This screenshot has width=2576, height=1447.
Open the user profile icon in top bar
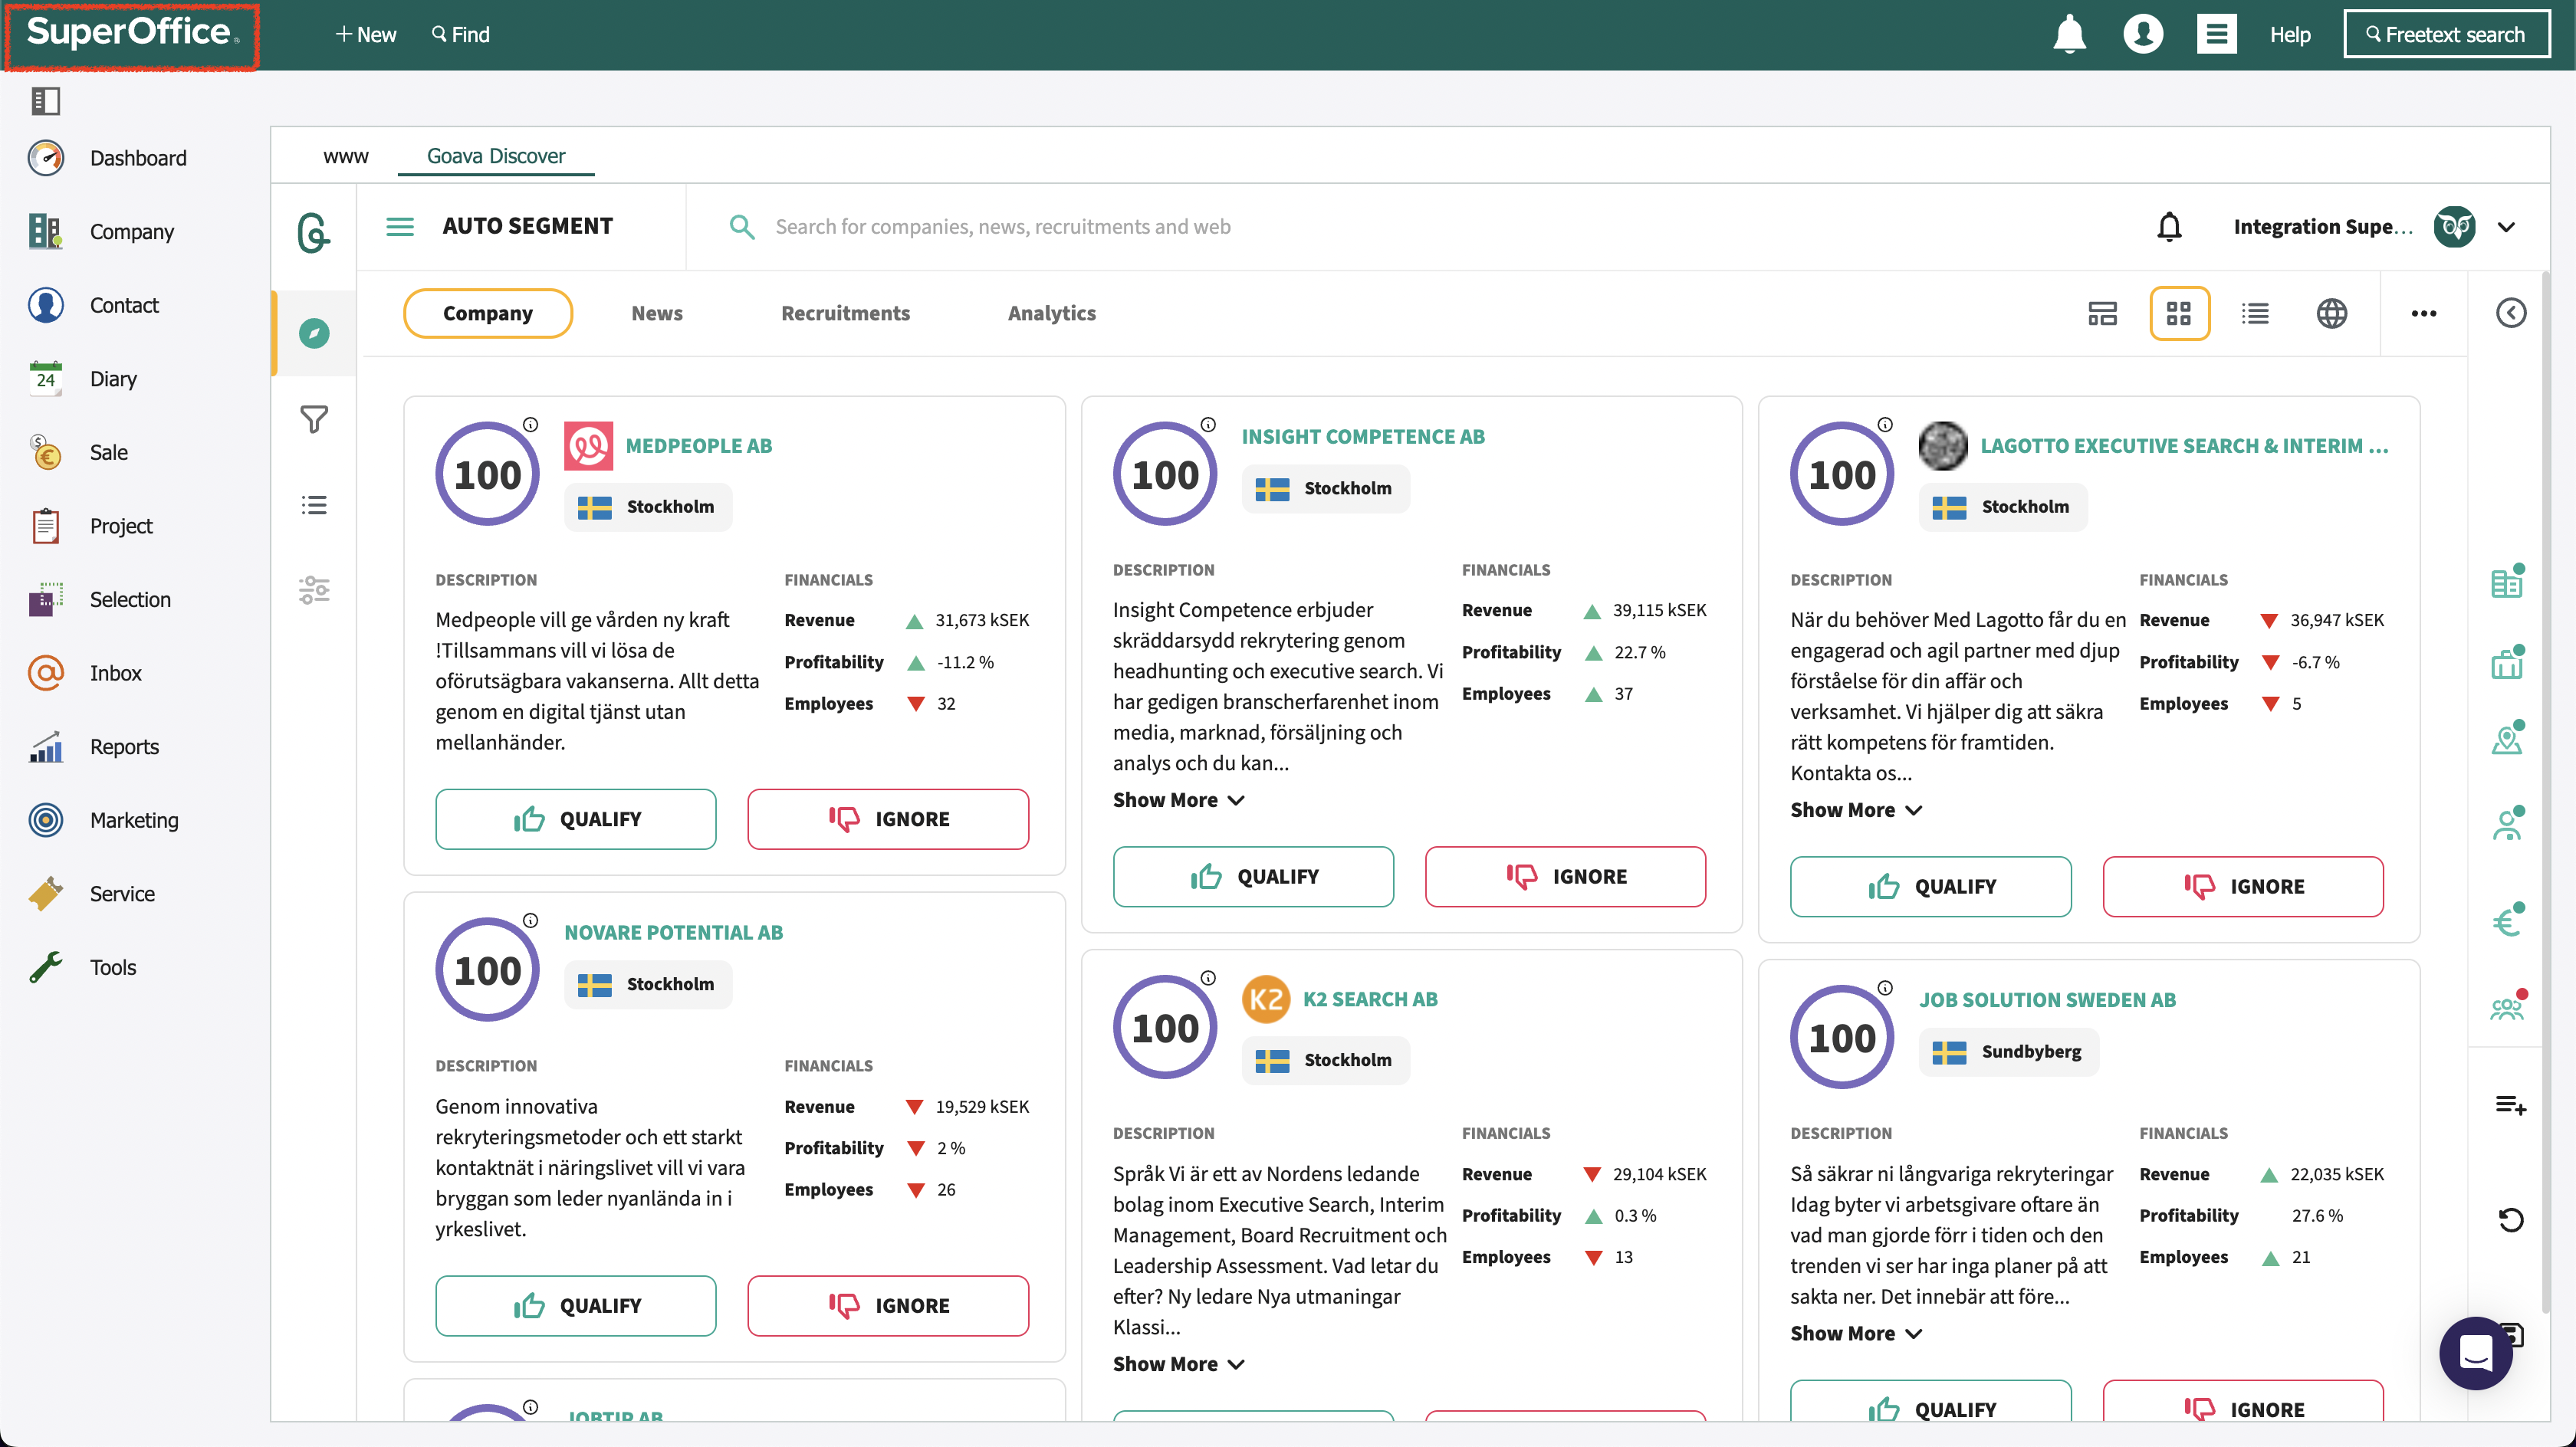[x=2143, y=34]
